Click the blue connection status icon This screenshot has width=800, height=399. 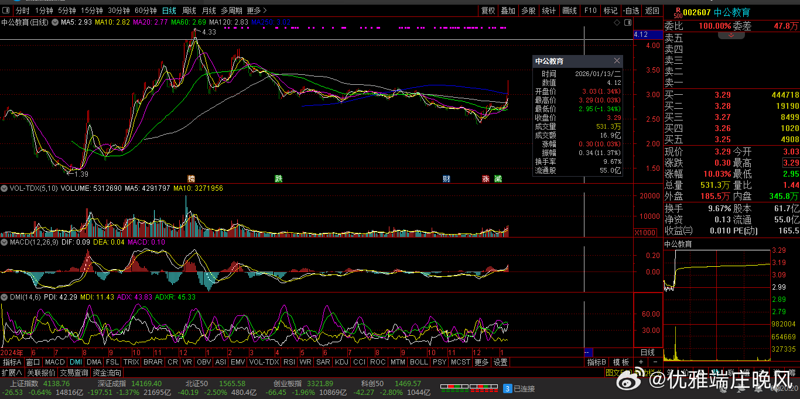[508, 388]
